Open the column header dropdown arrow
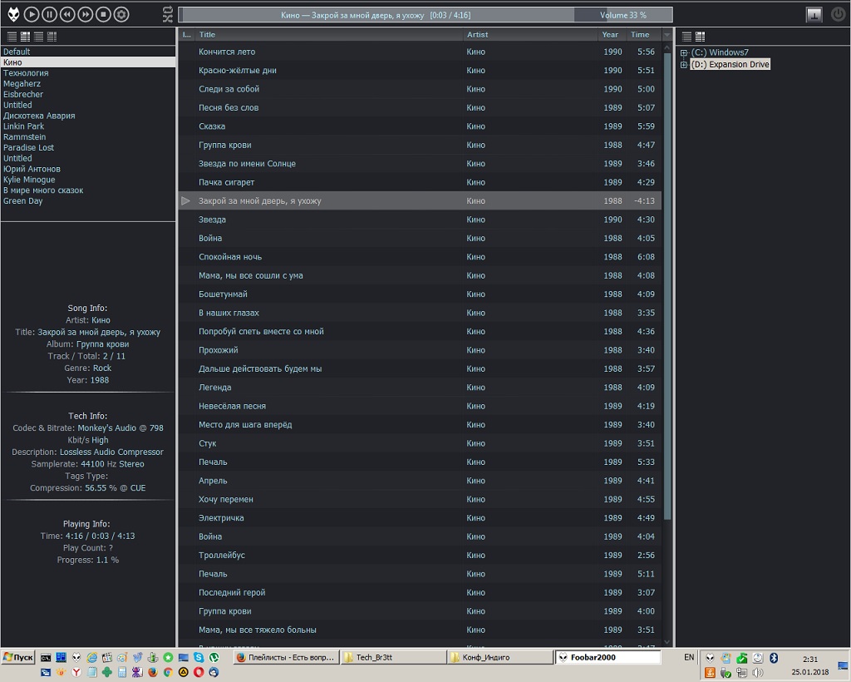Screen dimensions: 851x682 click(x=667, y=35)
